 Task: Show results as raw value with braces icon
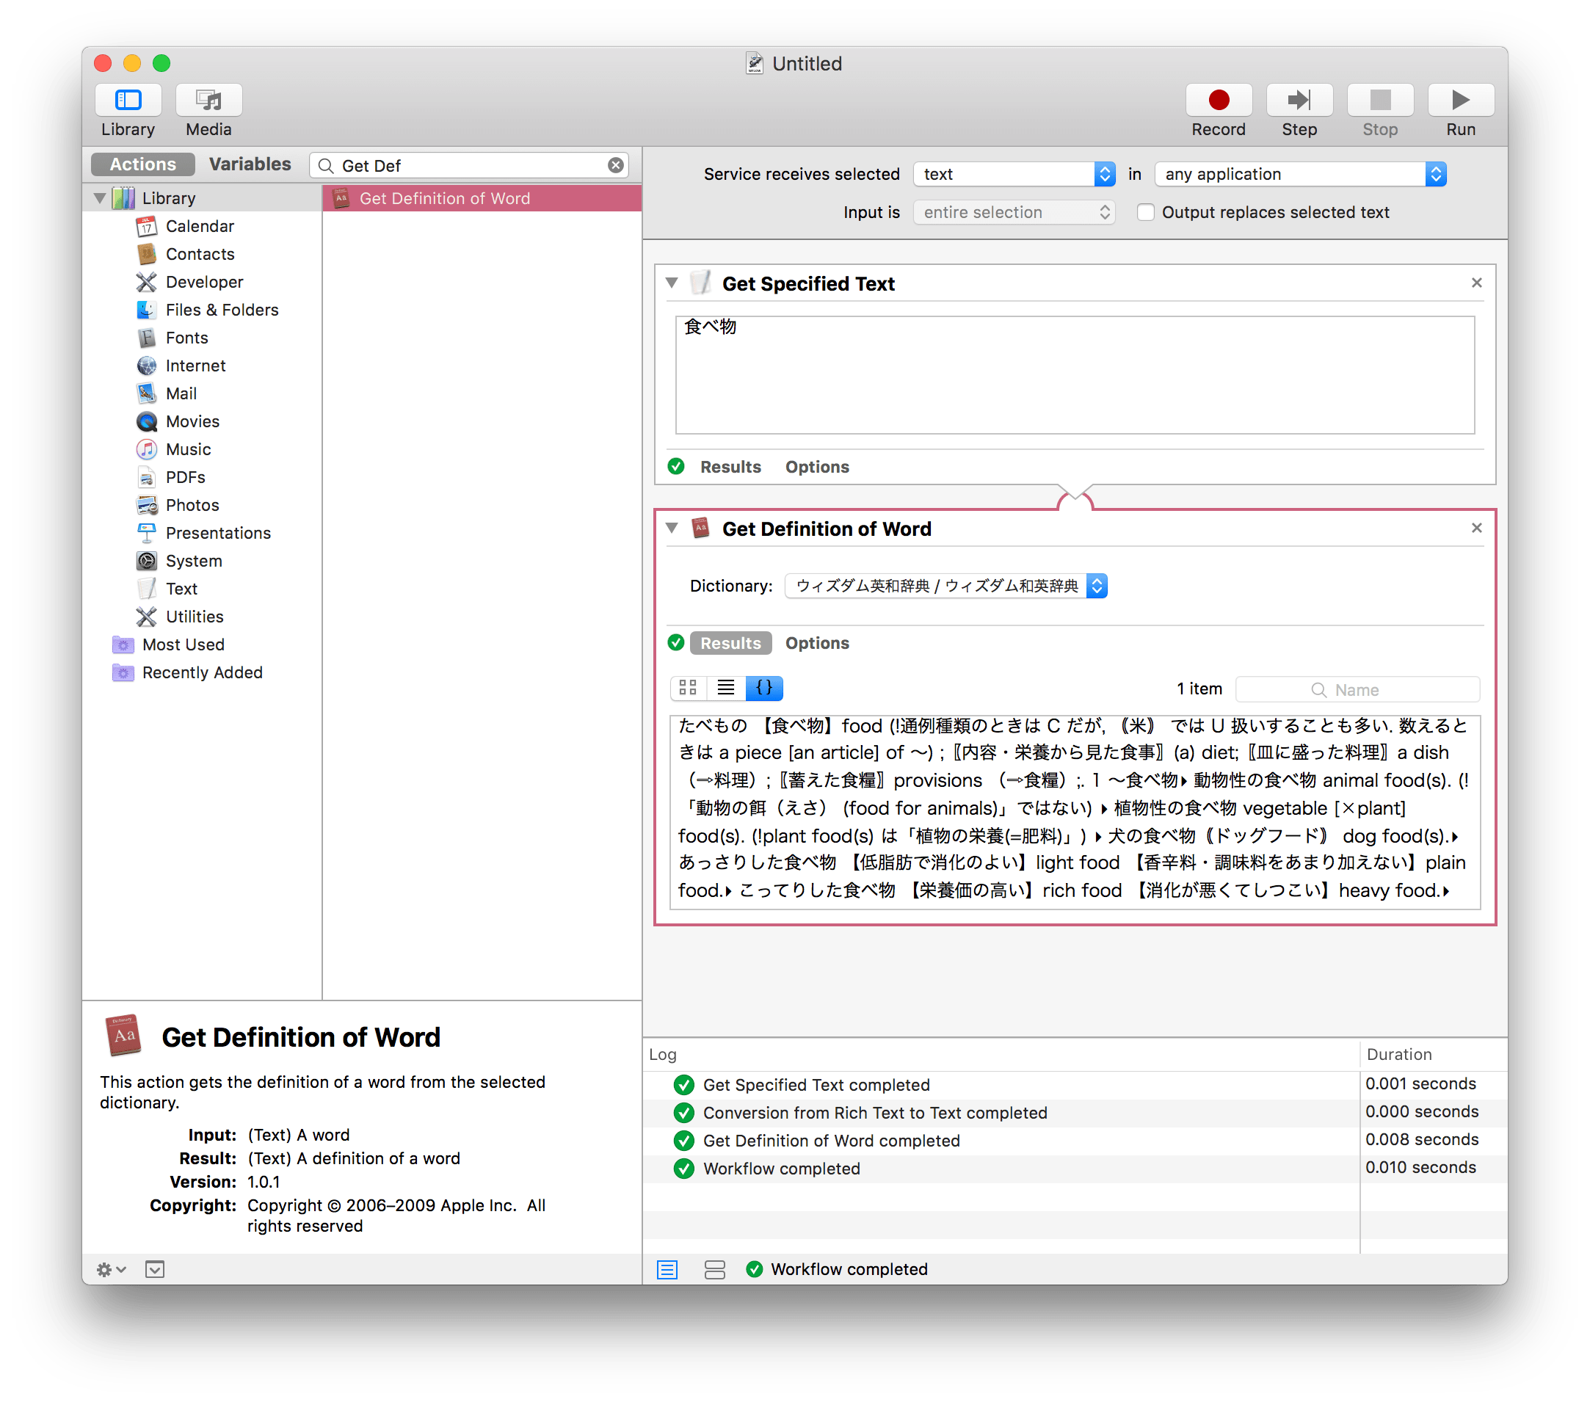pos(764,688)
